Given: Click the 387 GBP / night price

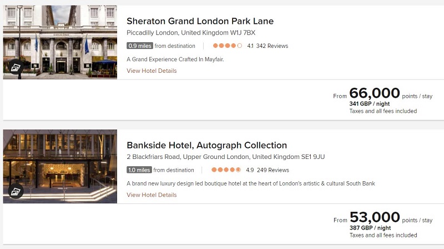Looking at the screenshot, I should click(370, 228).
